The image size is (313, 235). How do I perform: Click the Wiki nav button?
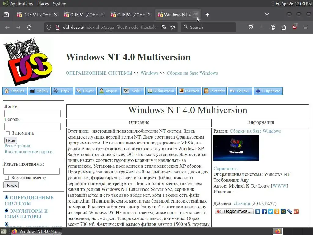[133, 91]
